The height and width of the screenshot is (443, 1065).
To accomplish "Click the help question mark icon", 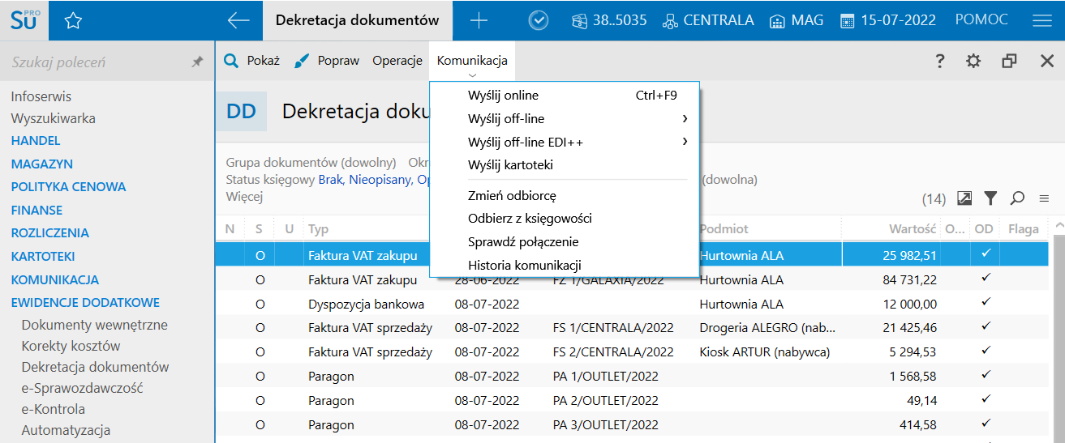I will point(940,61).
